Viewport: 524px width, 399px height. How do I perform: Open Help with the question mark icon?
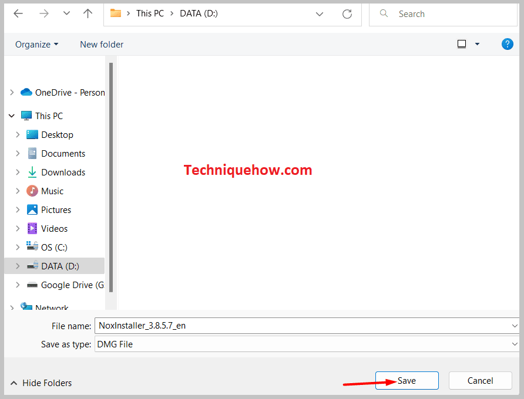(508, 44)
